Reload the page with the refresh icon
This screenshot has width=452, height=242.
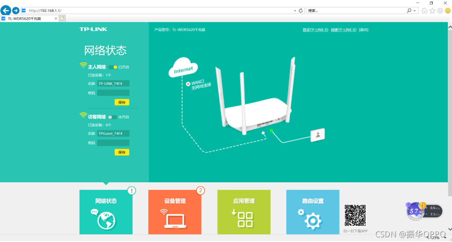point(301,11)
